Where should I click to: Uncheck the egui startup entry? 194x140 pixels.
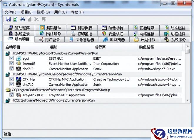11,58
